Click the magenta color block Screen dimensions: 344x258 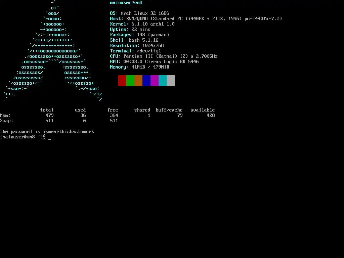155,81
